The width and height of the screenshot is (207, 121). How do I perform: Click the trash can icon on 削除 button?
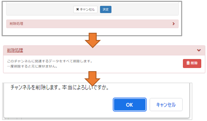tap(188, 63)
